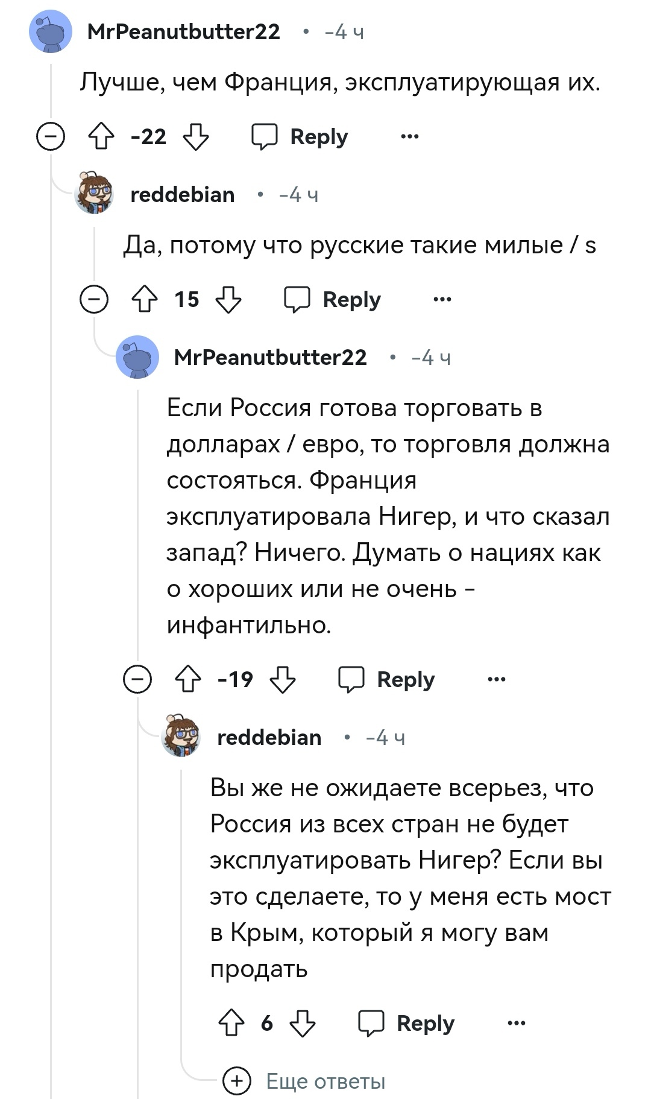
Task: Downvote the comment scored -19
Action: pos(282,680)
